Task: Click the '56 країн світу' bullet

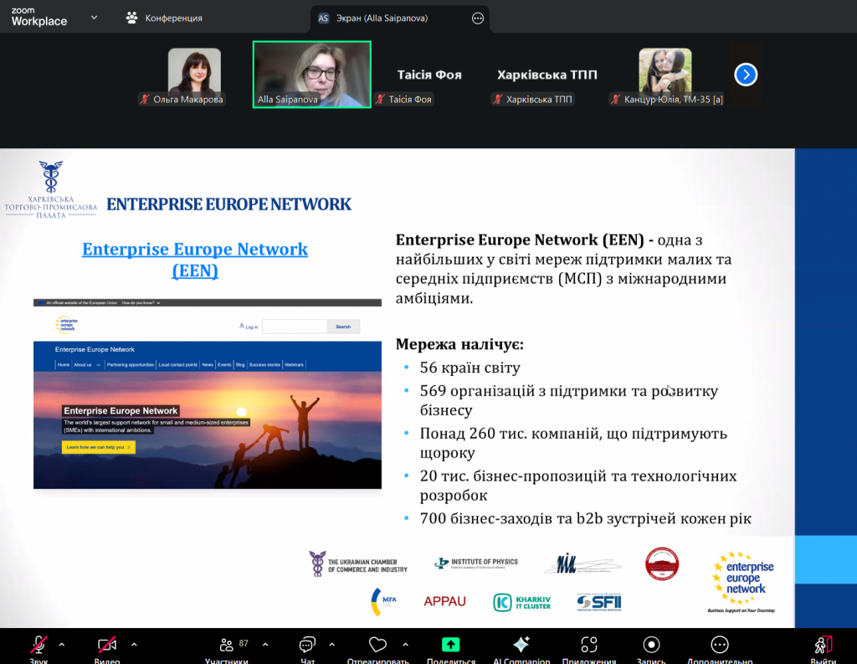Action: tap(470, 368)
